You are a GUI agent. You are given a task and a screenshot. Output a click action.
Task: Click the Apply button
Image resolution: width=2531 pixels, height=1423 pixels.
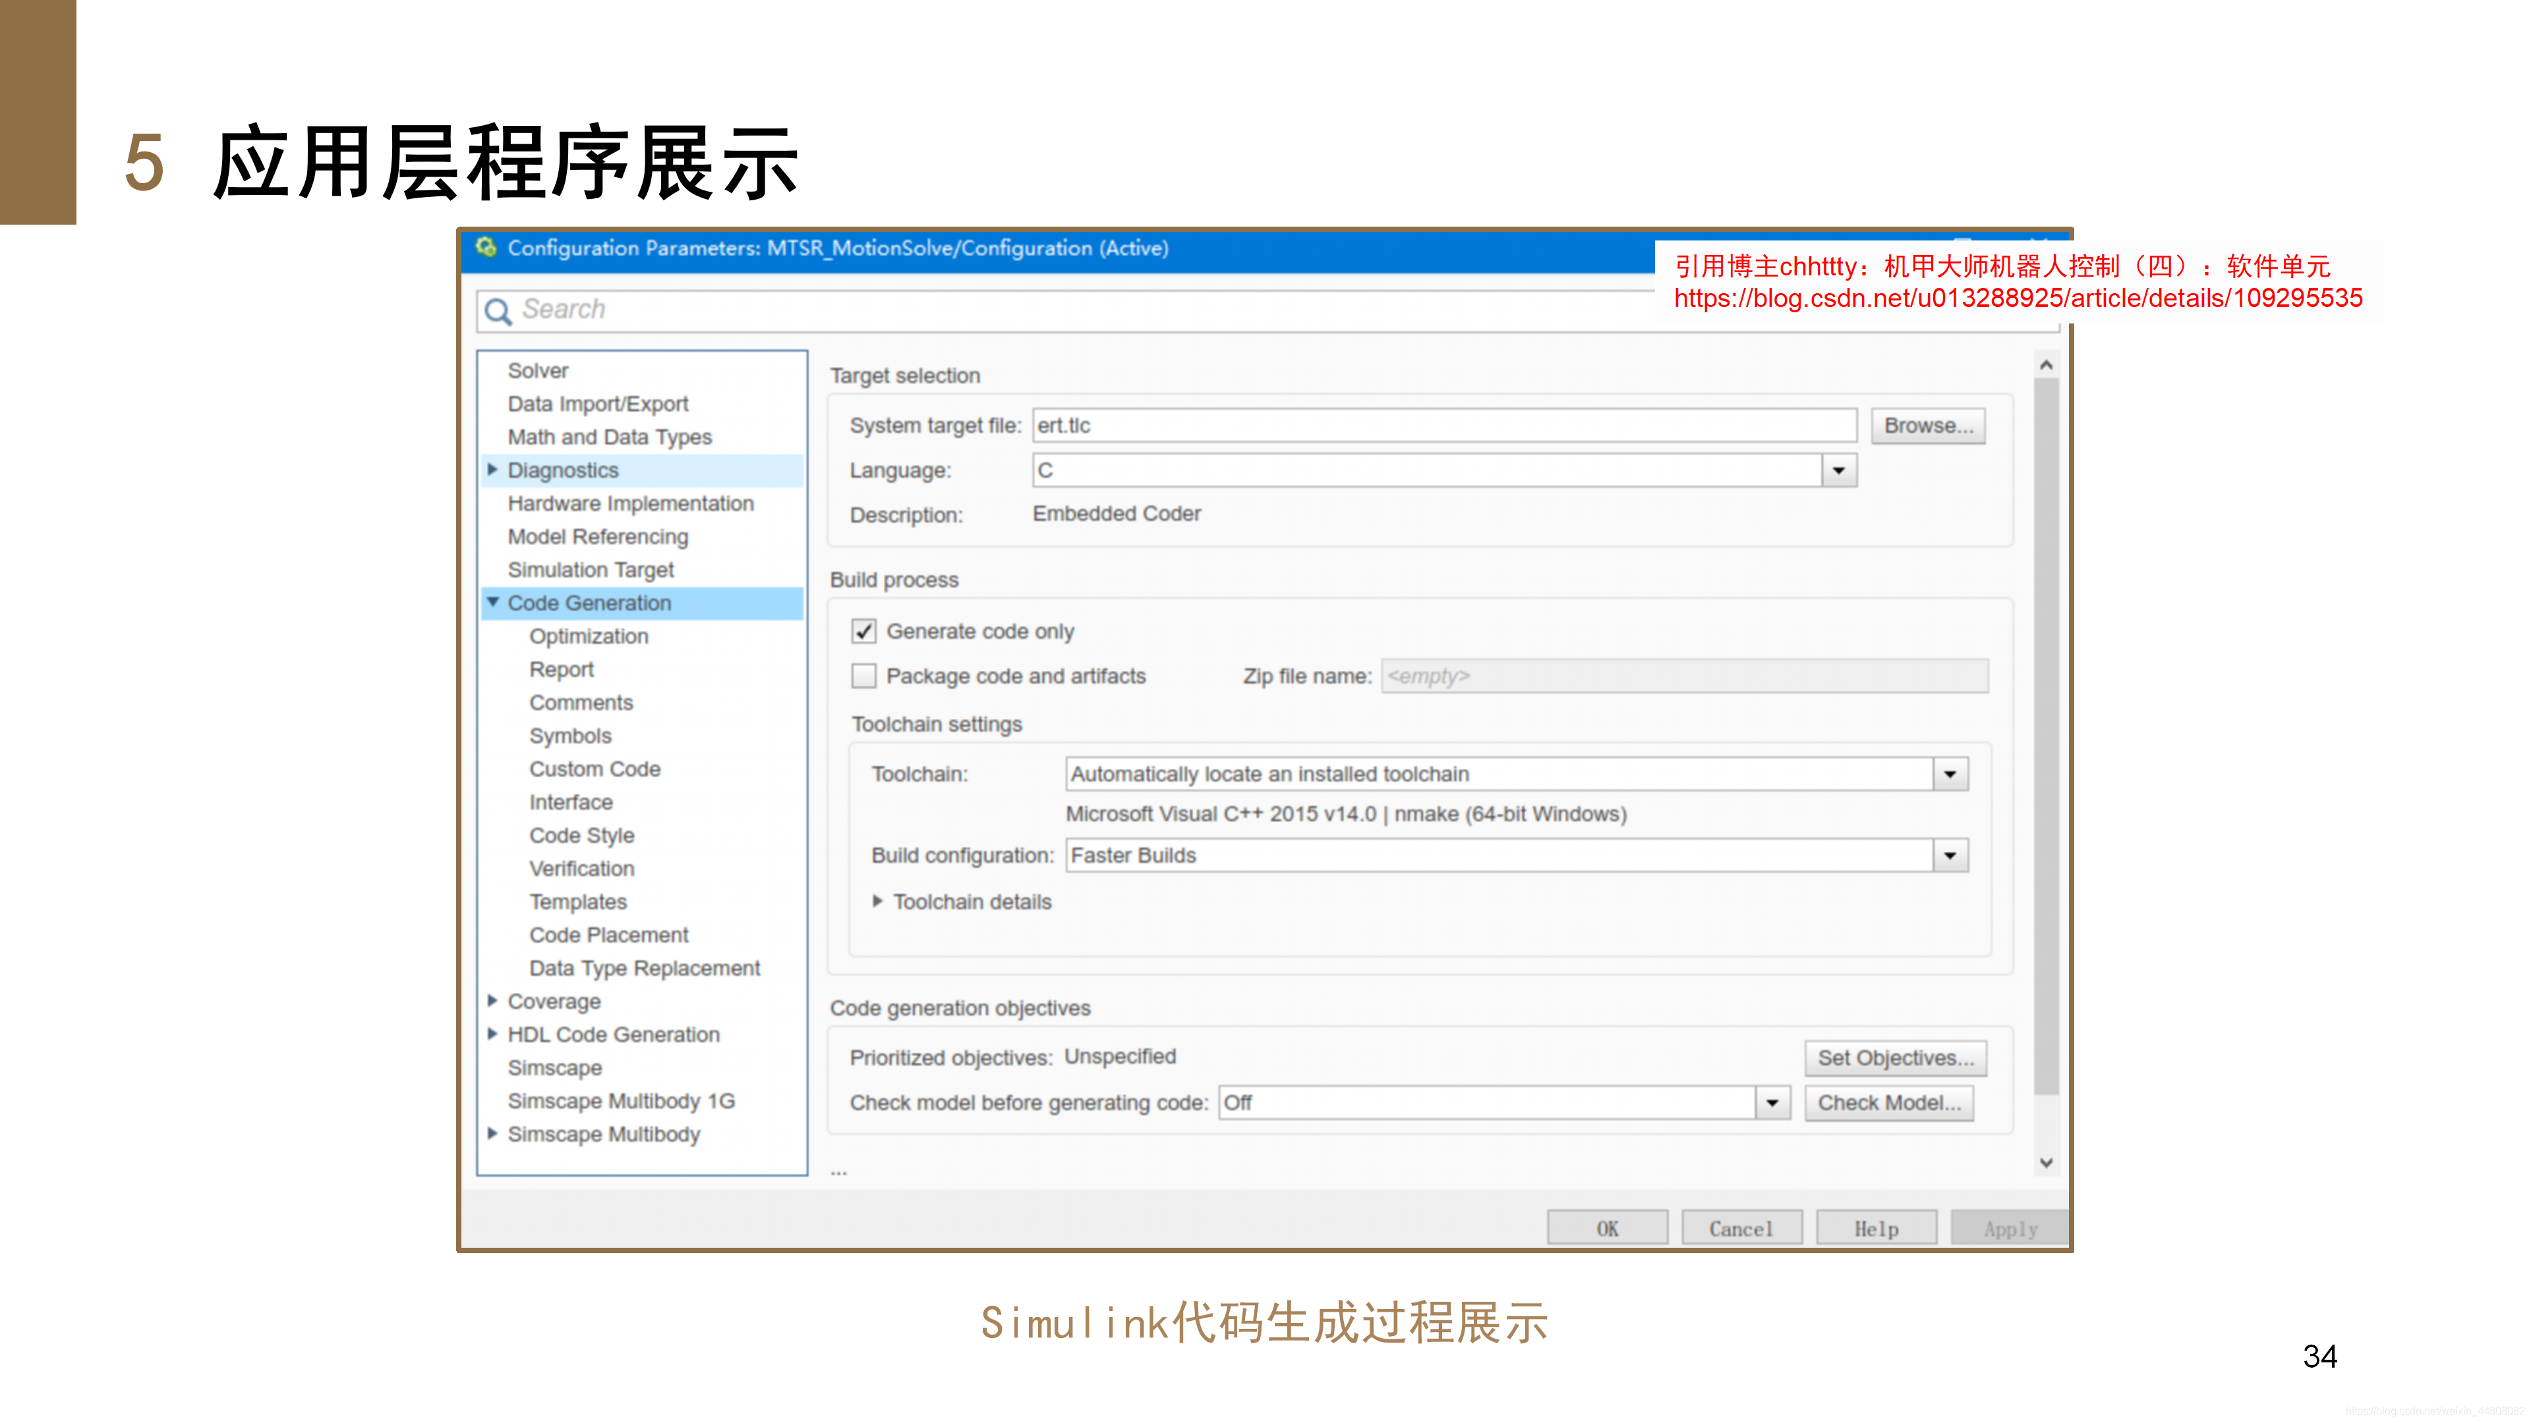tap(2010, 1229)
